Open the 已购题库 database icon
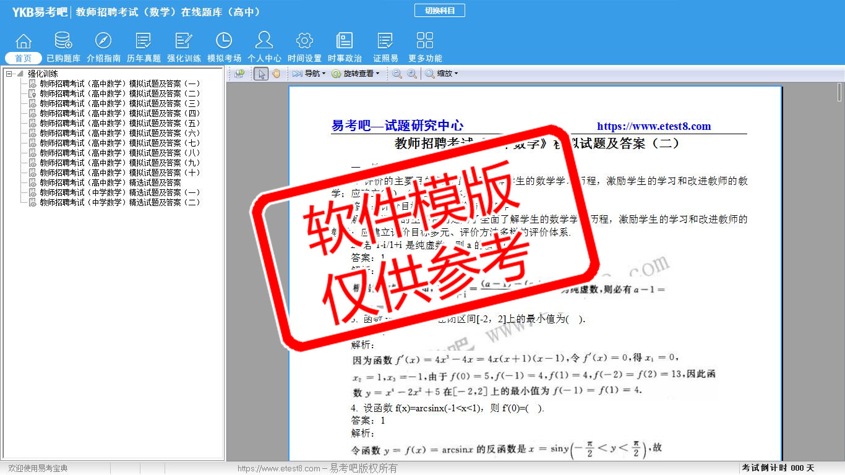The image size is (845, 475). 63,41
